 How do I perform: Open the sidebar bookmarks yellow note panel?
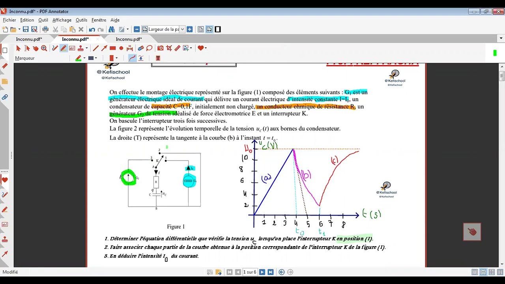pos(5,81)
